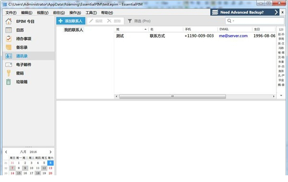
Task: Open the me@server.com email link
Action: pyautogui.click(x=233, y=36)
